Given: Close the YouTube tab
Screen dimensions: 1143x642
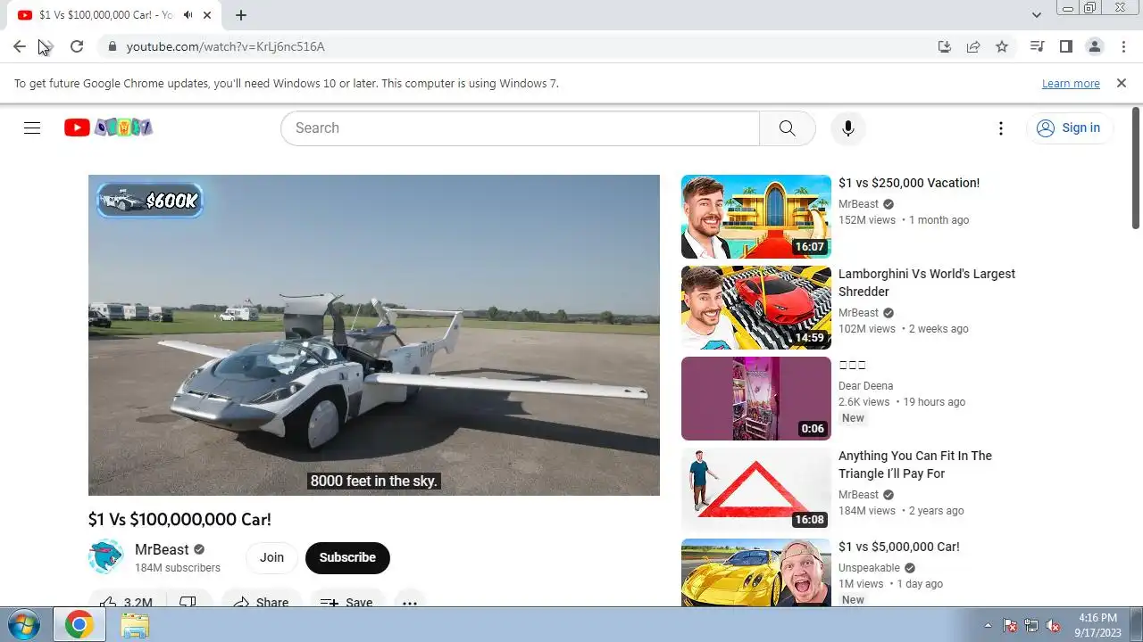Looking at the screenshot, I should click(207, 15).
